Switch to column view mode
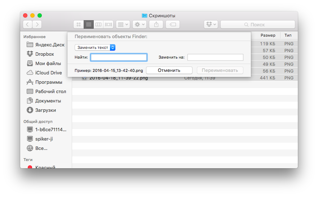This screenshot has width=318, height=197. click(x=98, y=24)
